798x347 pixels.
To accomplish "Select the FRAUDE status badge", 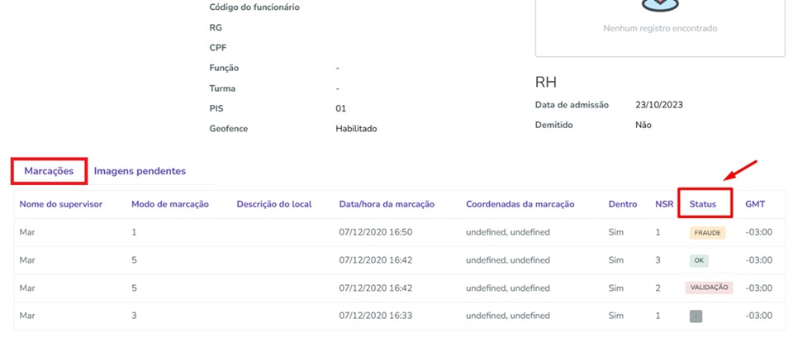I will coord(707,232).
